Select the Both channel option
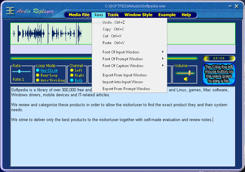This screenshot has width=245, height=172. (76, 80)
